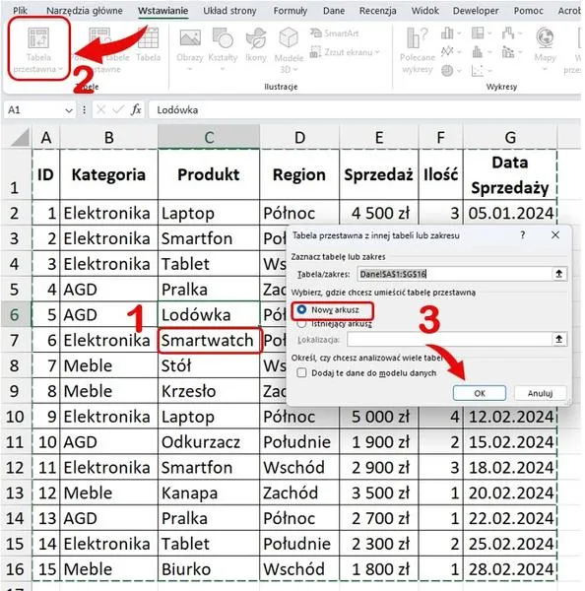Click the select-all triangle corner

[x=21, y=137]
